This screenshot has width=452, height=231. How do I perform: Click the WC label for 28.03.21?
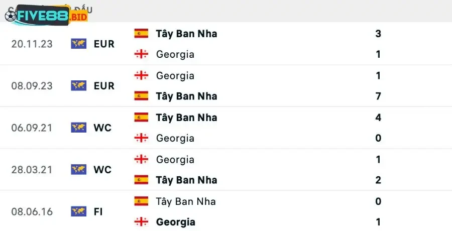coord(102,170)
